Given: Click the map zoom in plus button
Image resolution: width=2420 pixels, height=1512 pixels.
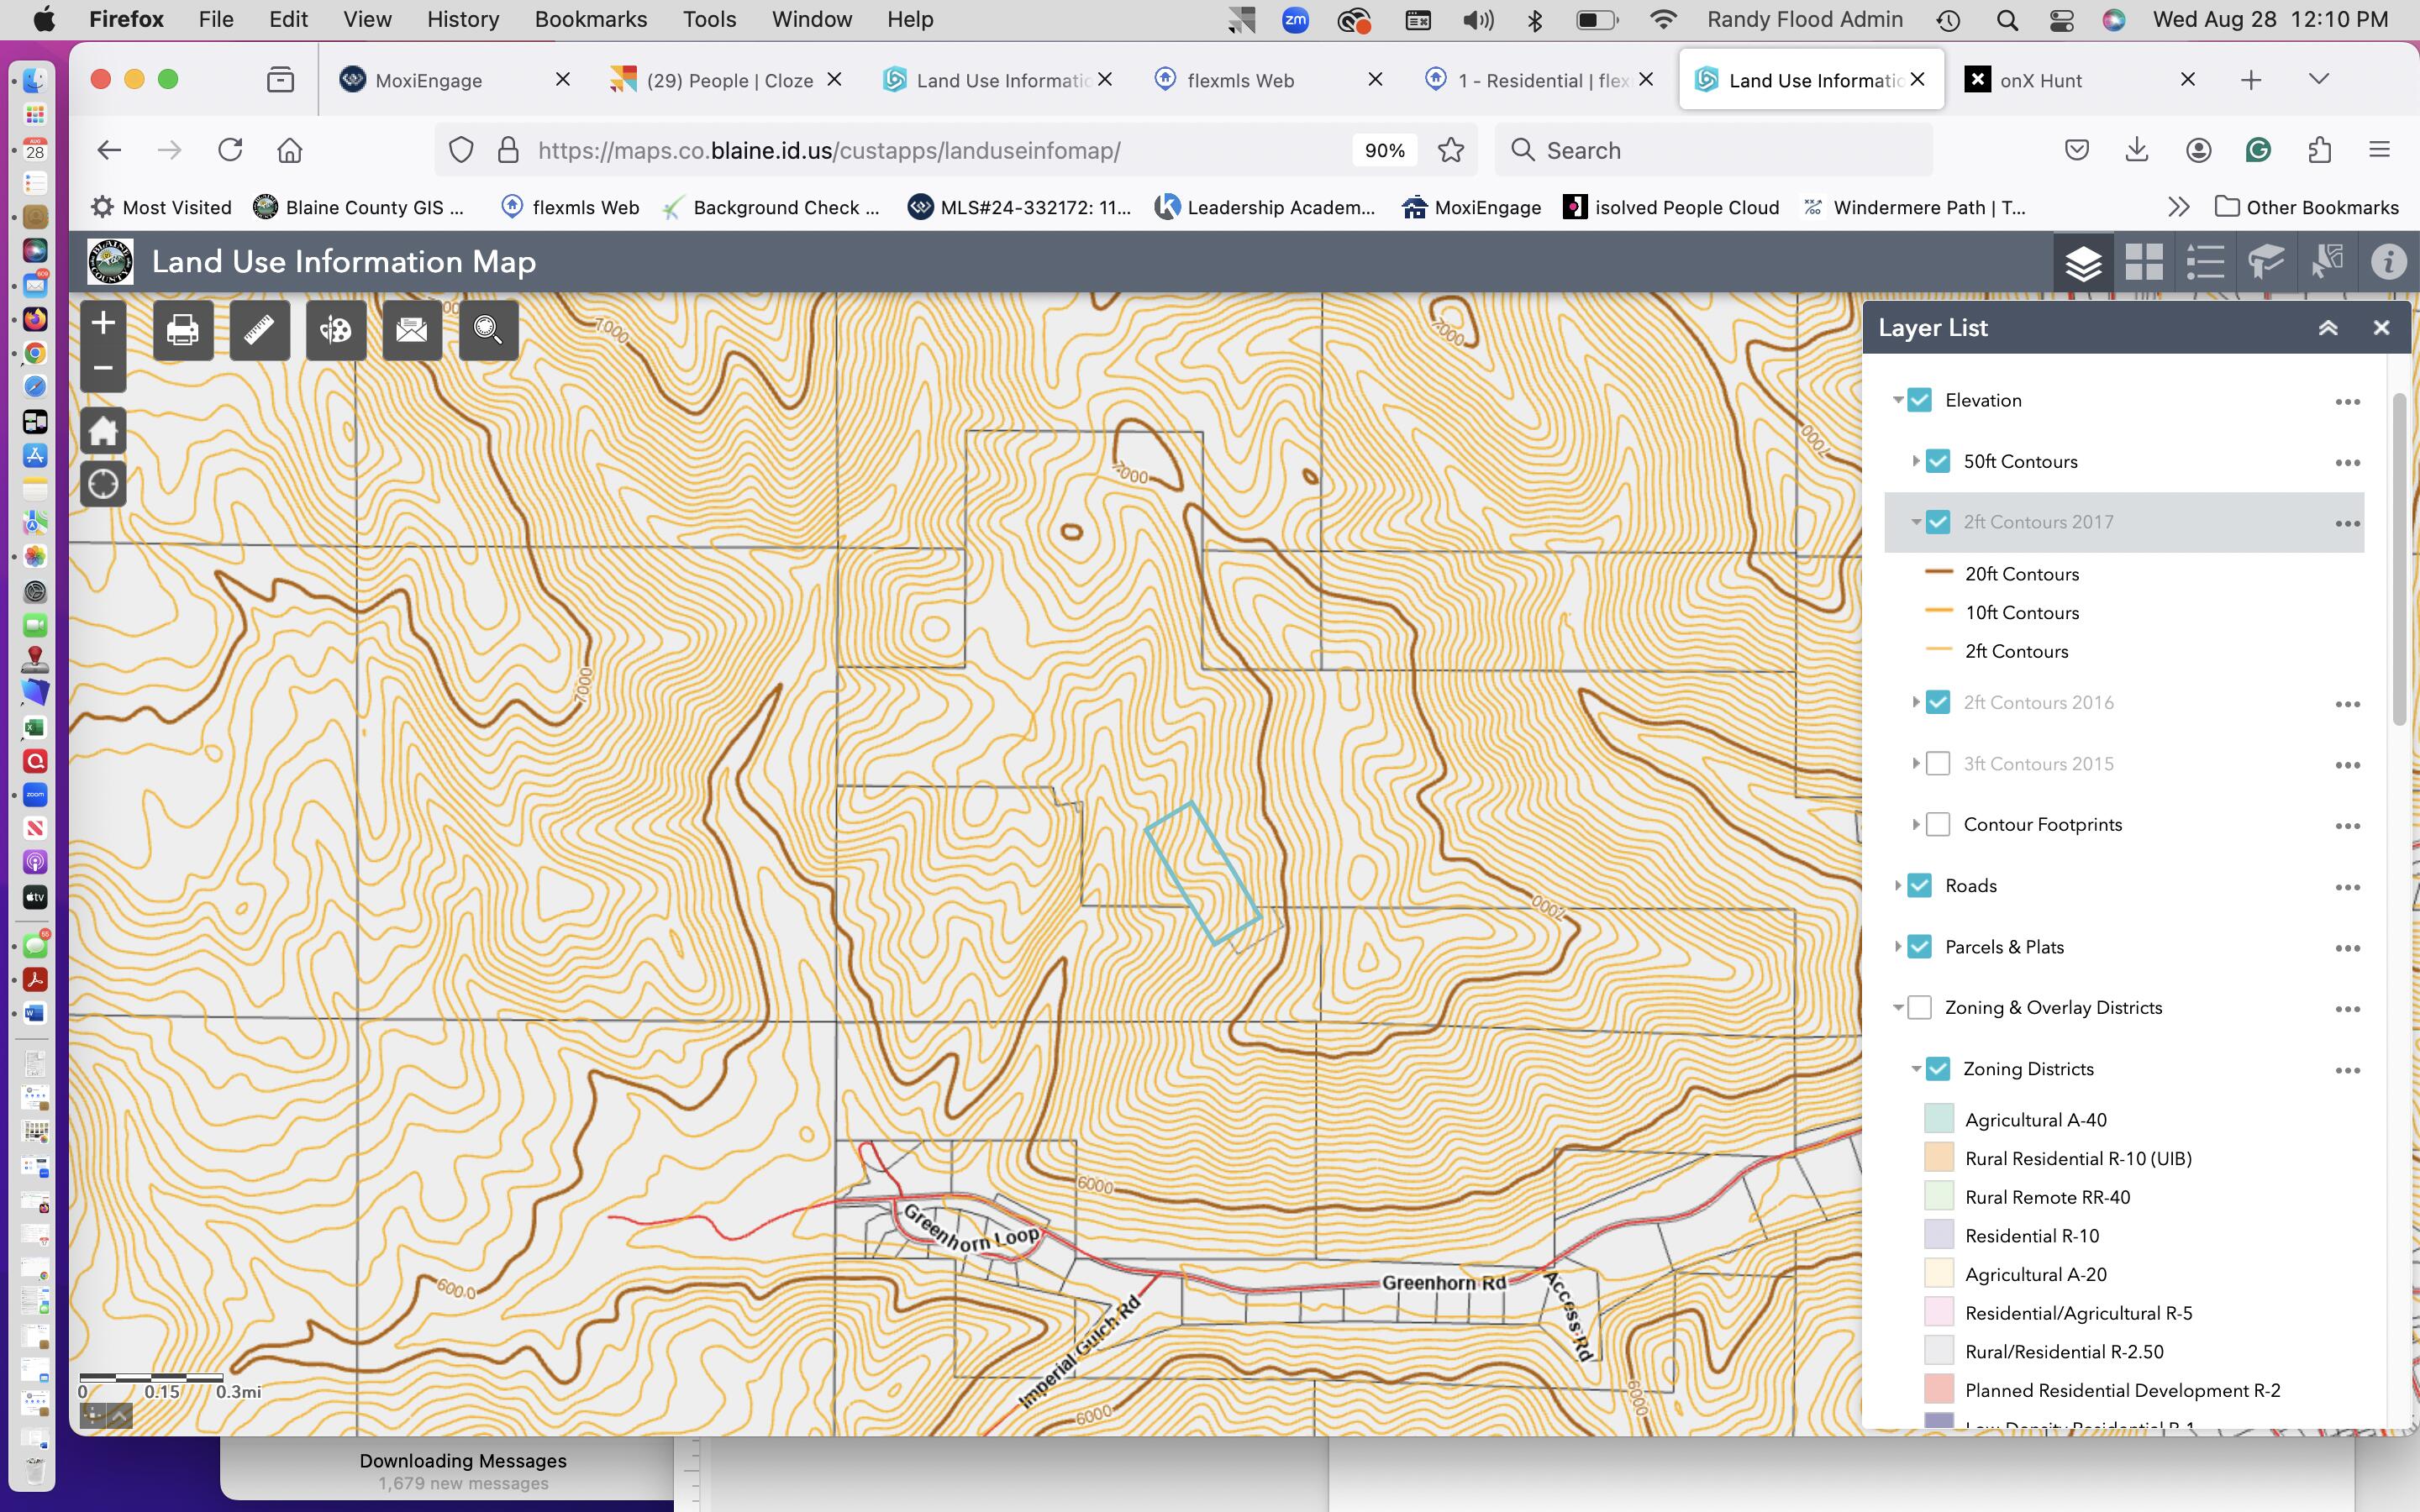Looking at the screenshot, I should [103, 323].
